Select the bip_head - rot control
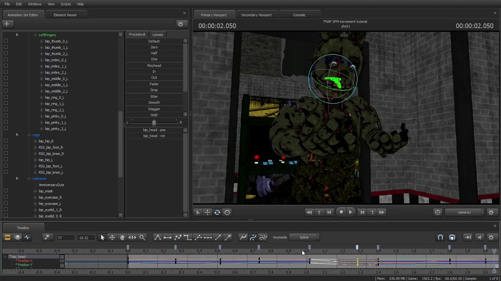The height and width of the screenshot is (281, 501). pos(154,136)
